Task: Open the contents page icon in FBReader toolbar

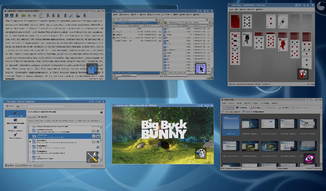Action: click(x=41, y=16)
